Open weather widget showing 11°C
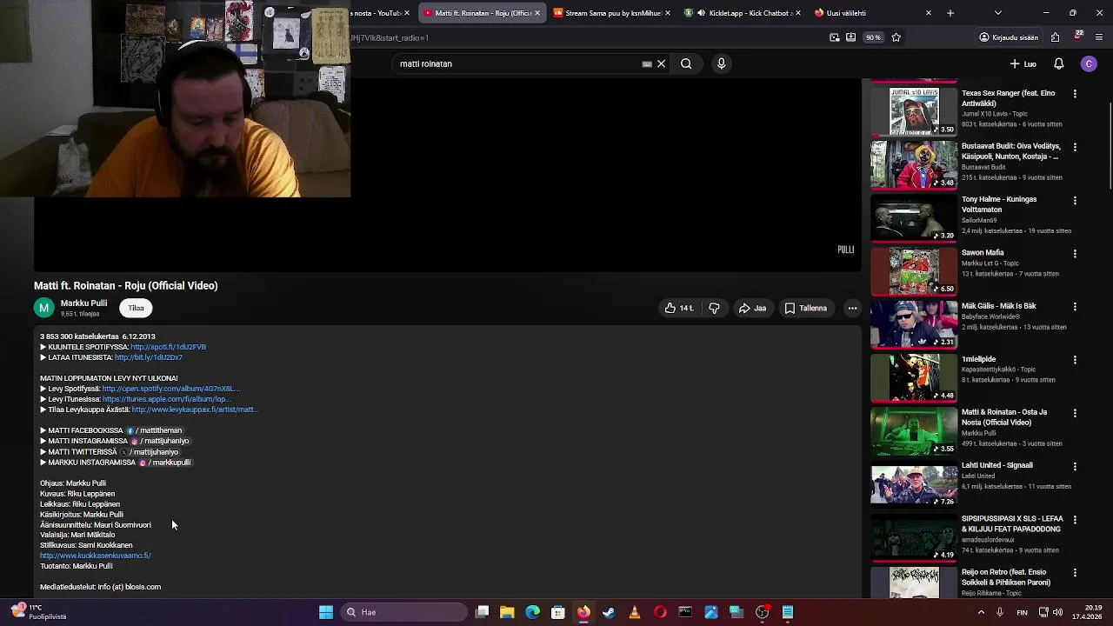Screen dimensions: 1113x626 coord(39,612)
